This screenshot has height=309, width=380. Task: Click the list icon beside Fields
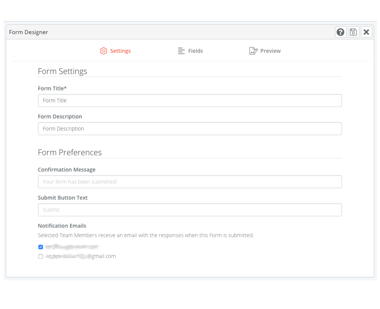pos(181,51)
